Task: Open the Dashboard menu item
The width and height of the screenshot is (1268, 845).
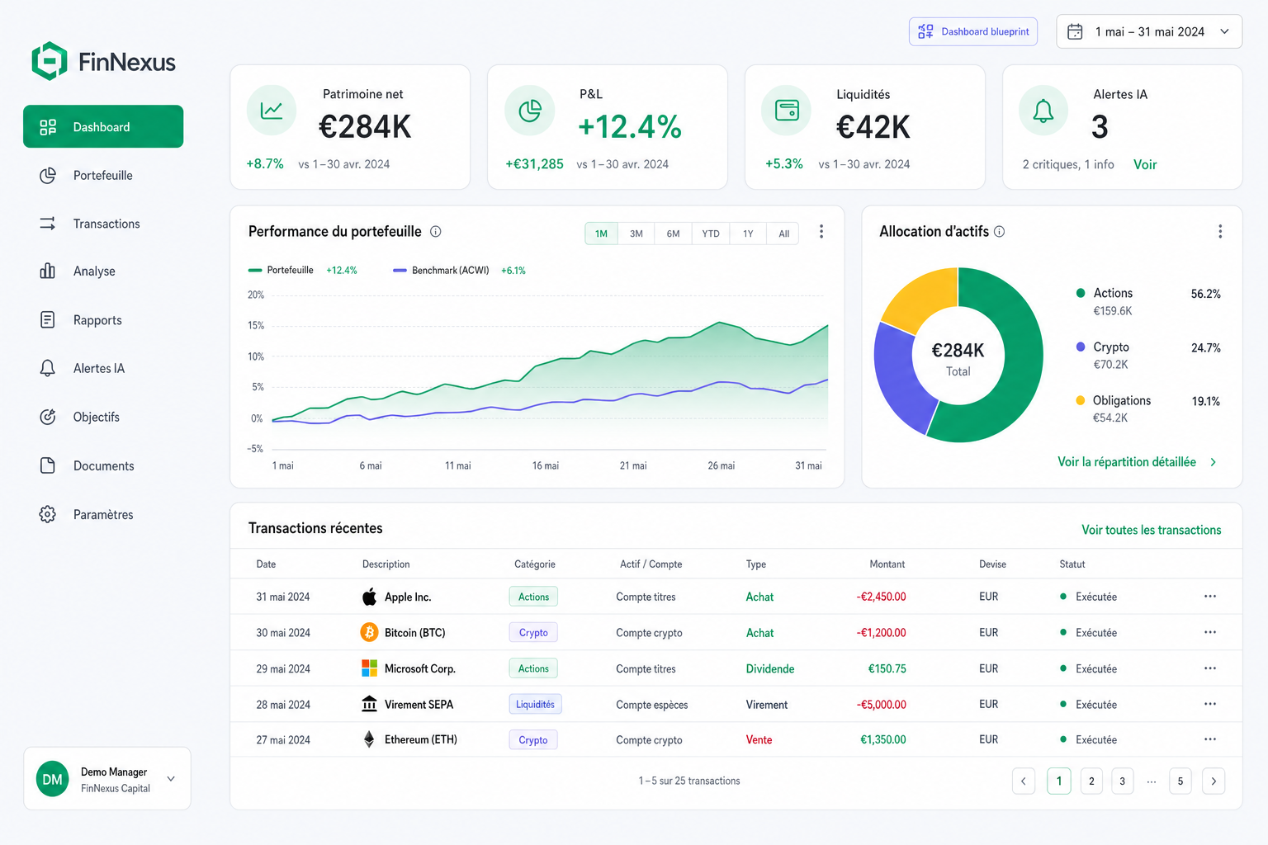Action: click(103, 126)
